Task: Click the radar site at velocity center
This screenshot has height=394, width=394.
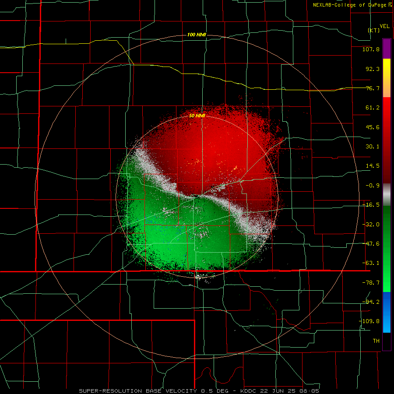Action: click(197, 196)
